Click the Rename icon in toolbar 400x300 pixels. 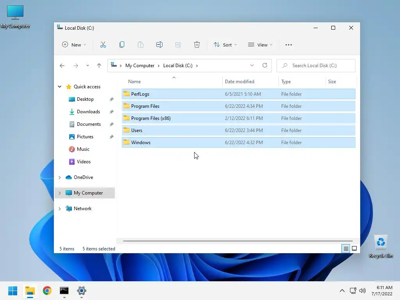point(159,45)
